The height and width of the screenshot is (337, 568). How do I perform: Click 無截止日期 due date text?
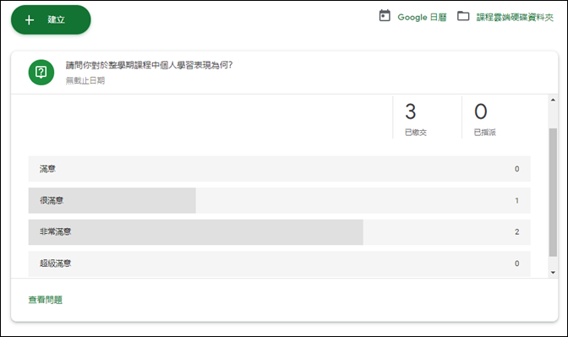pyautogui.click(x=85, y=81)
